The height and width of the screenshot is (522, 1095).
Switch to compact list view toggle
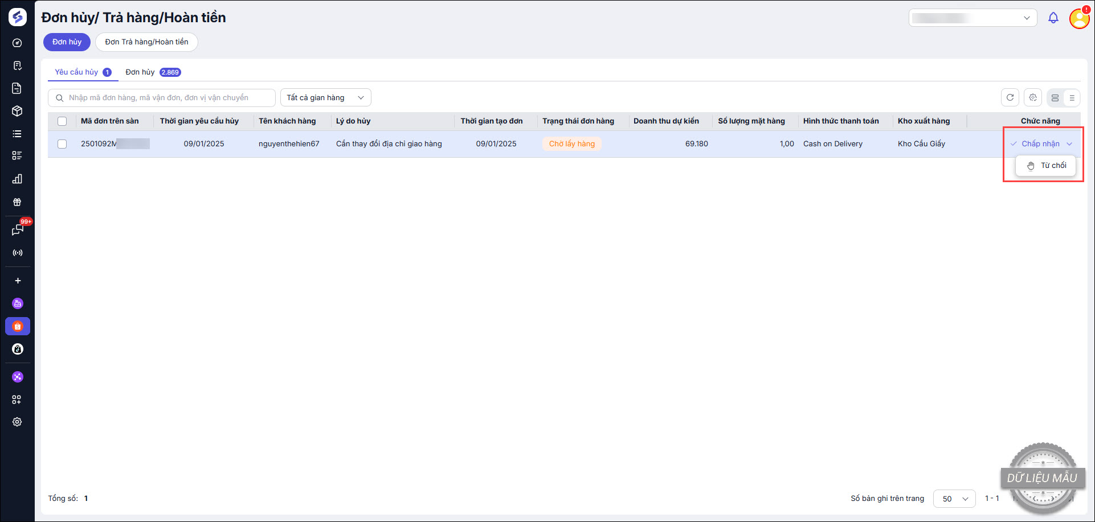[x=1072, y=98]
